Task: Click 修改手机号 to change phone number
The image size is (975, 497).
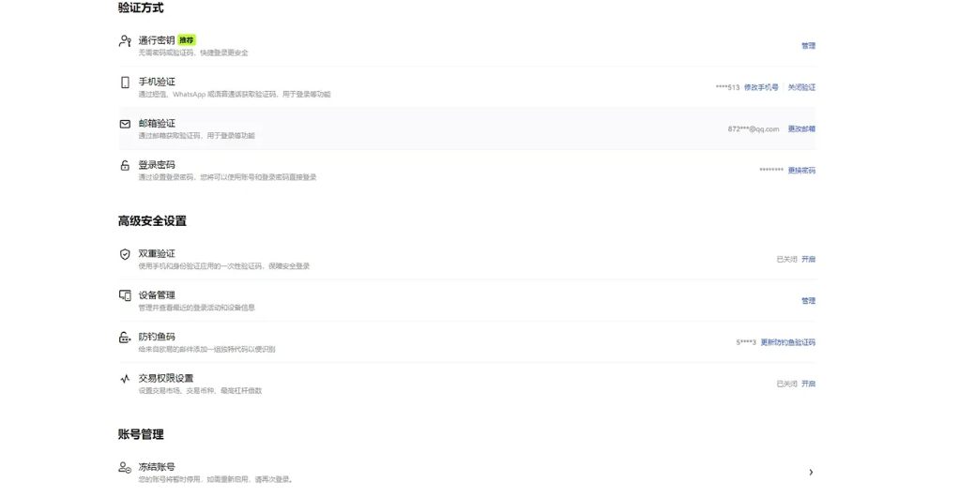Action: pos(761,87)
